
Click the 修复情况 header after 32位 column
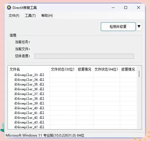tap(85, 69)
